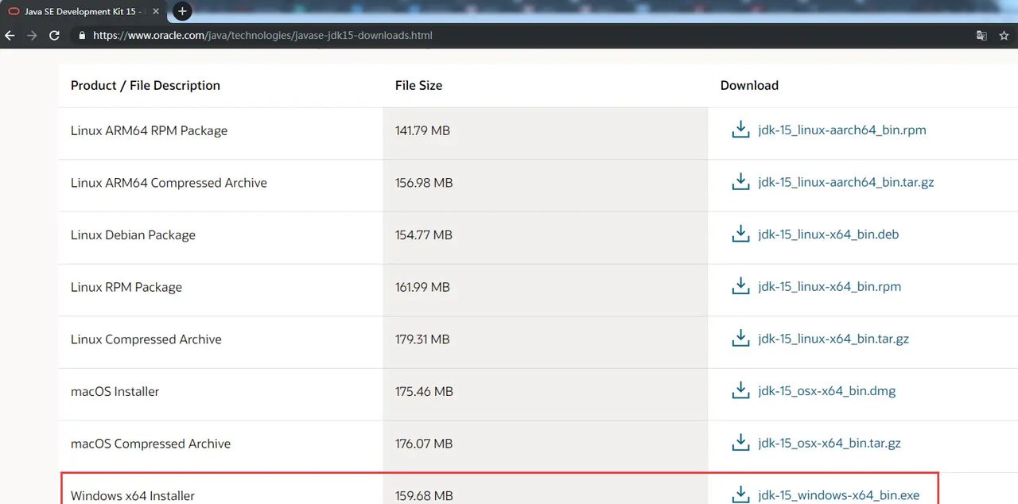1018x504 pixels.
Task: Click 'Linux Debian Package' text
Action: pos(133,235)
